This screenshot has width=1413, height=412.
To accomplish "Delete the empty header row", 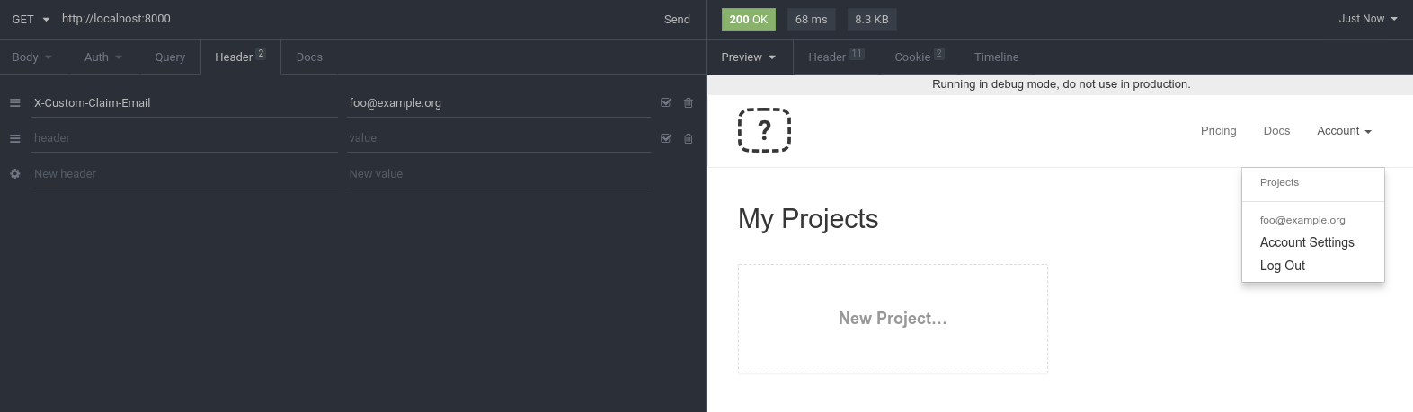I will [689, 138].
